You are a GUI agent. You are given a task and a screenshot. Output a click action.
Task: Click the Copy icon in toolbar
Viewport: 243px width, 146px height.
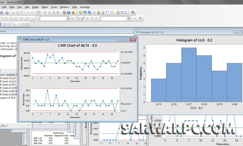tap(17, 13)
